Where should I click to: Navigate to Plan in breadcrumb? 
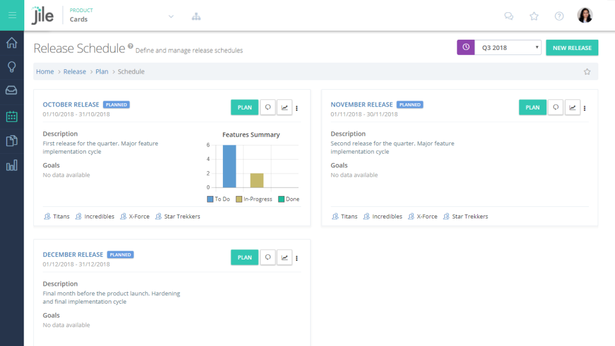pyautogui.click(x=102, y=72)
